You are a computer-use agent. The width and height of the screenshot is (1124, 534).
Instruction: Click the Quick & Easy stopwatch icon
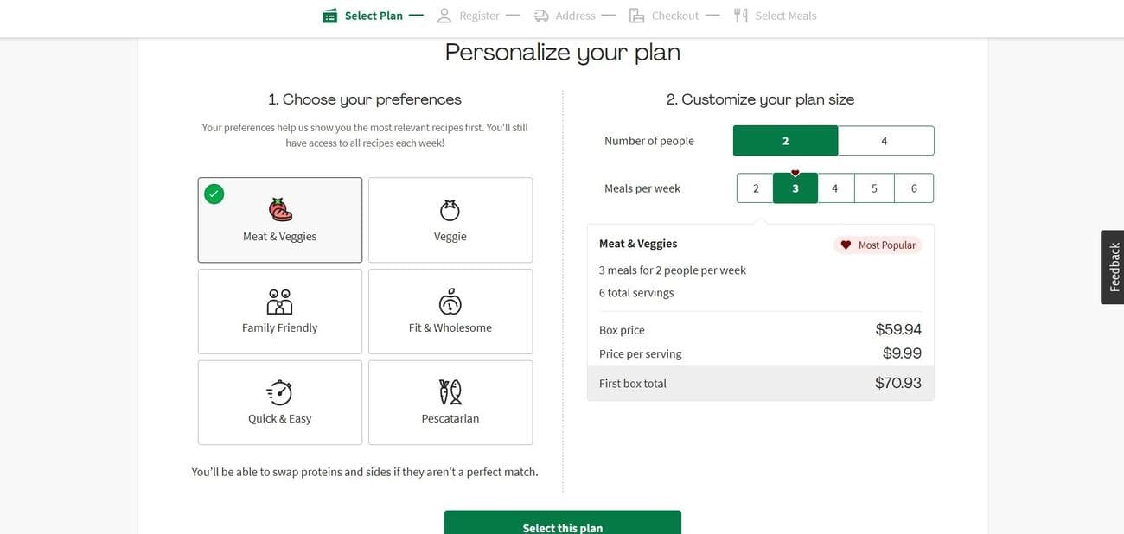pyautogui.click(x=279, y=392)
